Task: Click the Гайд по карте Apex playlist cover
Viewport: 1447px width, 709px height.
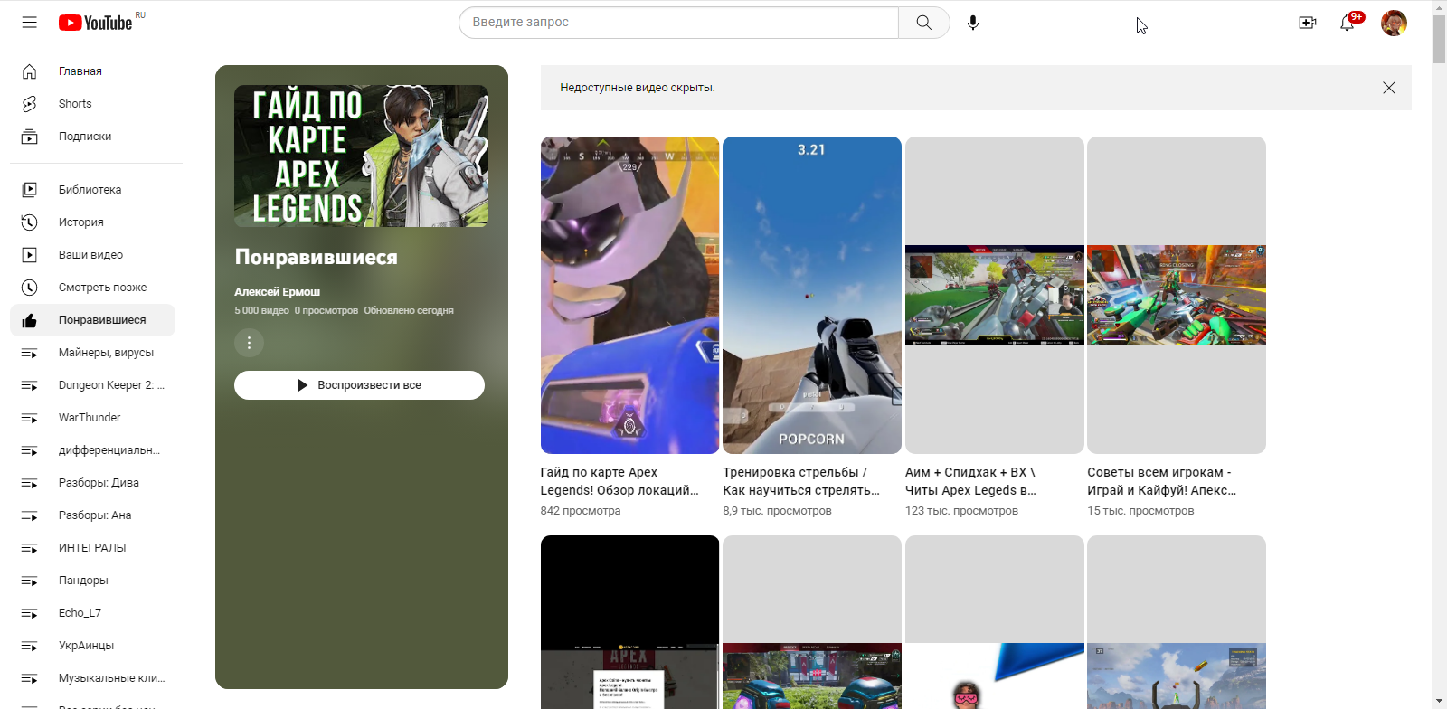Action: tap(361, 156)
